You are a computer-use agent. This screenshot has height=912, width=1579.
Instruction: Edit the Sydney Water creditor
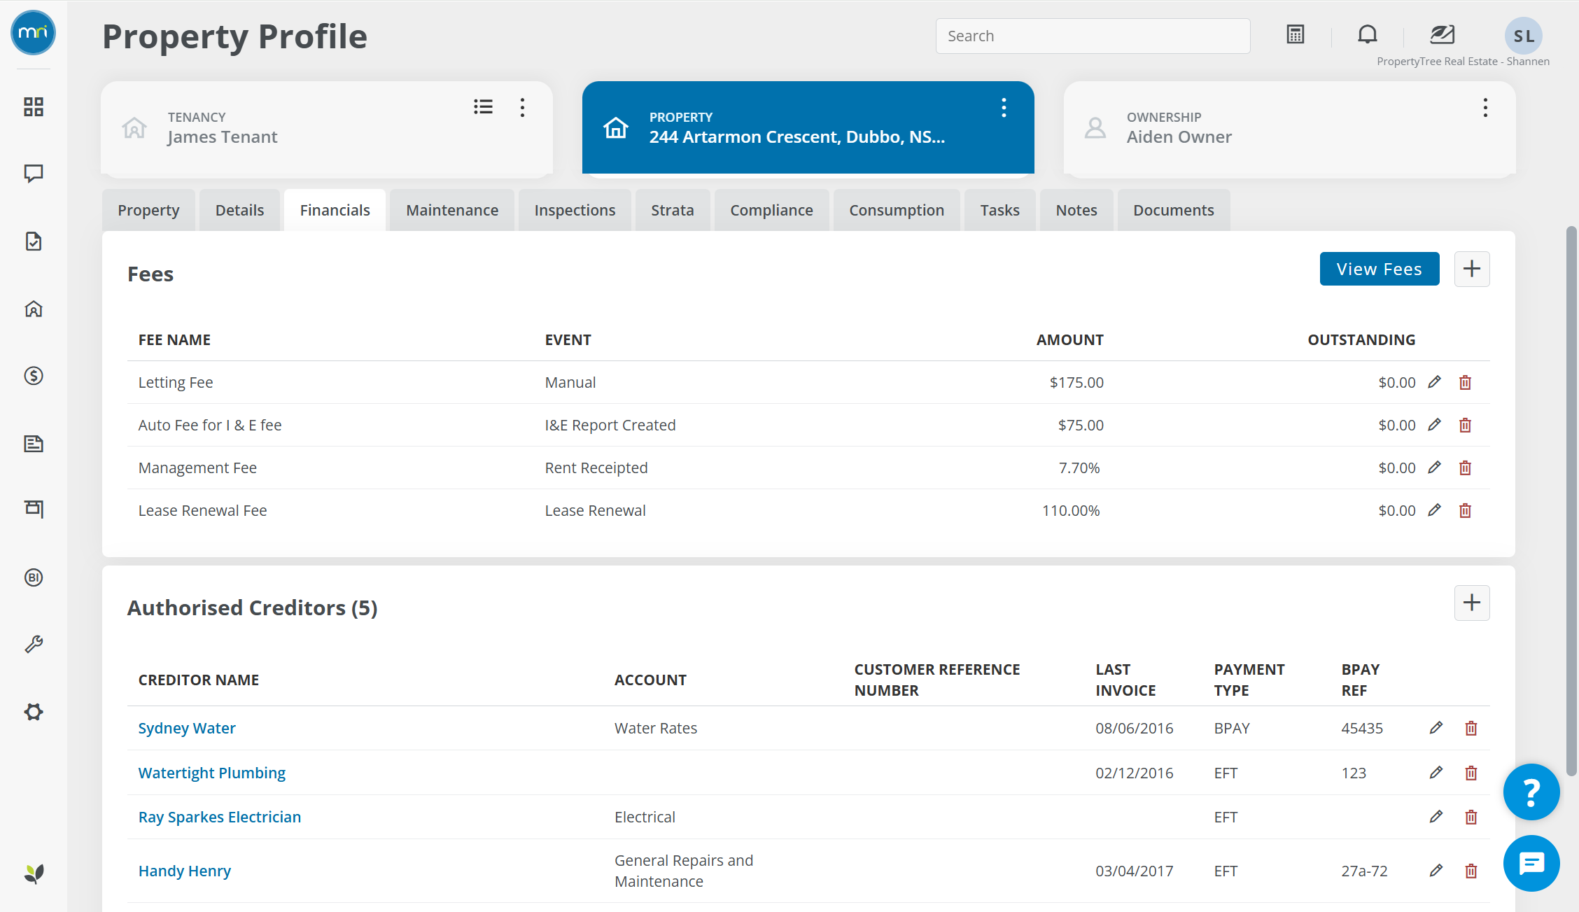tap(1436, 728)
